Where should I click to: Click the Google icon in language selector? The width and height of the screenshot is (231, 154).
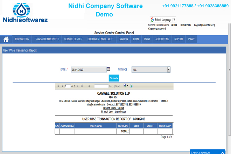152,20
